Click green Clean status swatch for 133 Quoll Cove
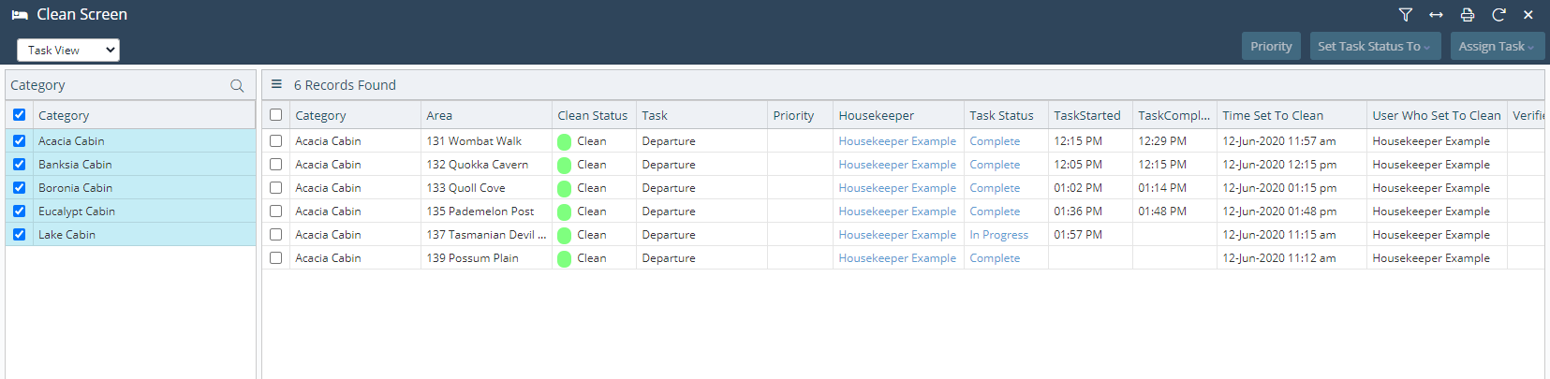 click(x=564, y=188)
